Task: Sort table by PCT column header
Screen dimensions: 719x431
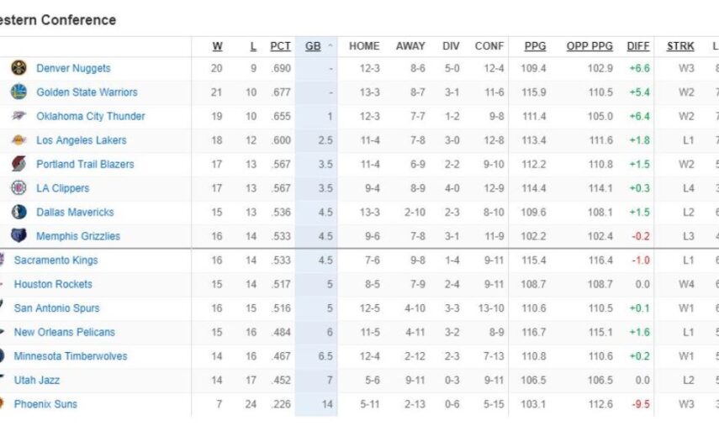Action: [x=280, y=46]
